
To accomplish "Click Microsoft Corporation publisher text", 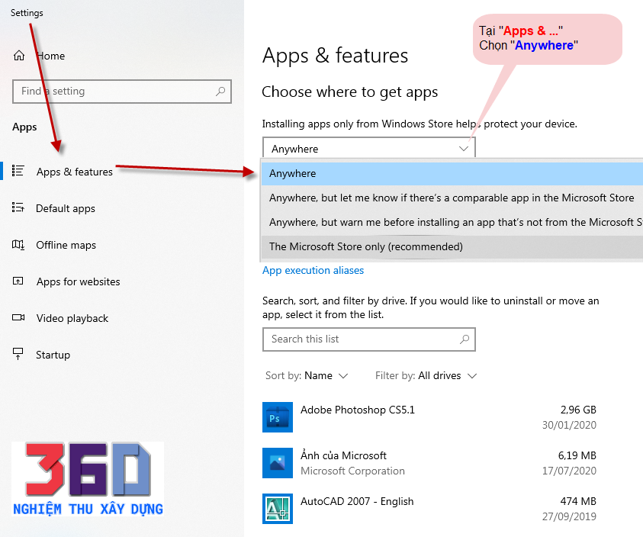I will tap(352, 471).
